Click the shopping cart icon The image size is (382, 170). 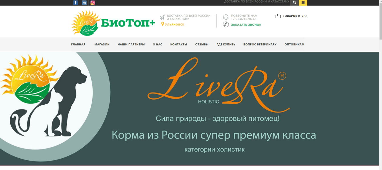point(278,16)
